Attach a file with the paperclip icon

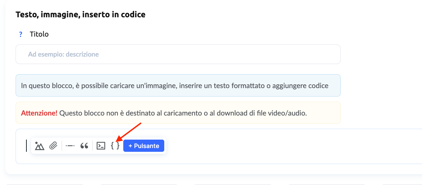(x=53, y=146)
